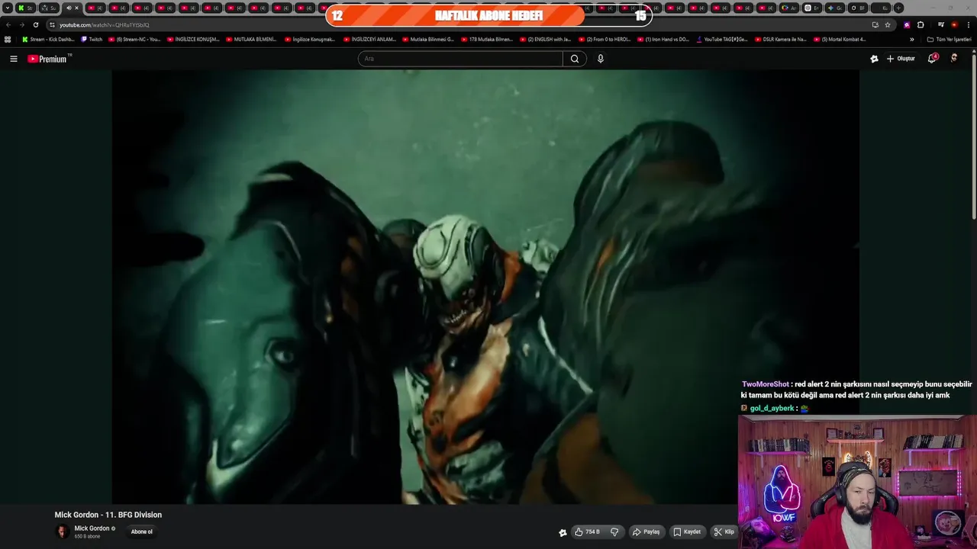977x549 pixels.
Task: Click the media control icon in toolbar
Action: pos(940,25)
